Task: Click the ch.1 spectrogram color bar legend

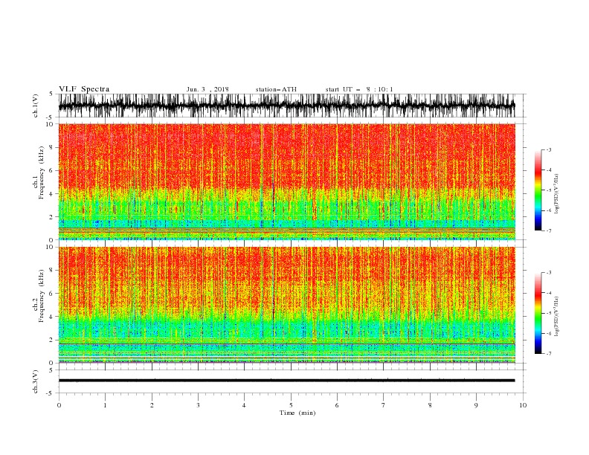Action: tap(538, 190)
